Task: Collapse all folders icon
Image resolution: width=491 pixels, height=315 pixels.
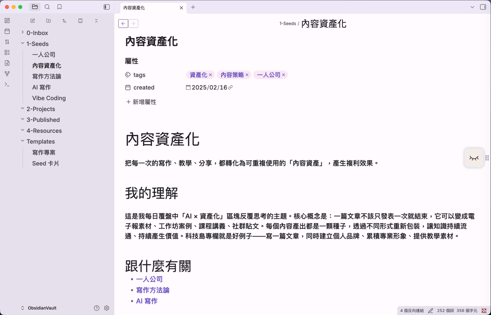Action: (x=96, y=20)
